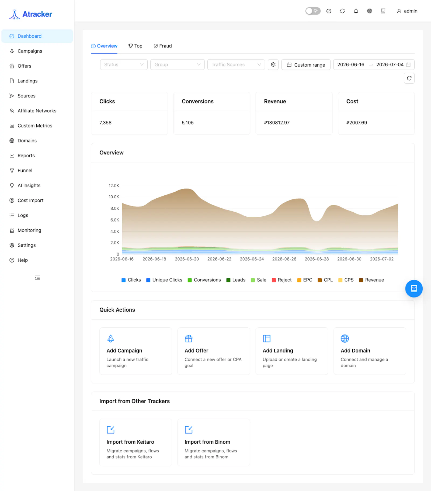Toggle the Unique Clicks legend series
This screenshot has height=491, width=431.
164,280
